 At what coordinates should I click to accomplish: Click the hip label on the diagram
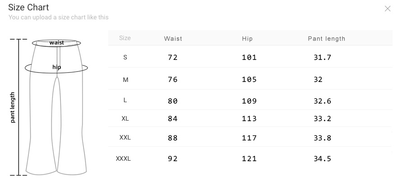56,68
